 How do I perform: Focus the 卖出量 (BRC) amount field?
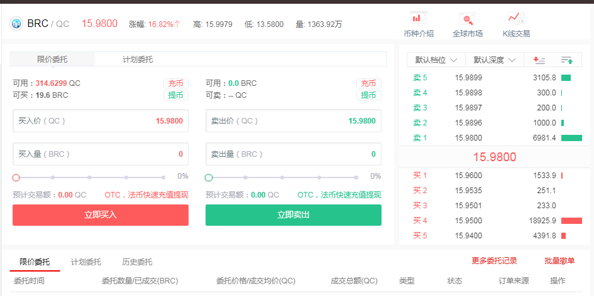click(x=293, y=154)
